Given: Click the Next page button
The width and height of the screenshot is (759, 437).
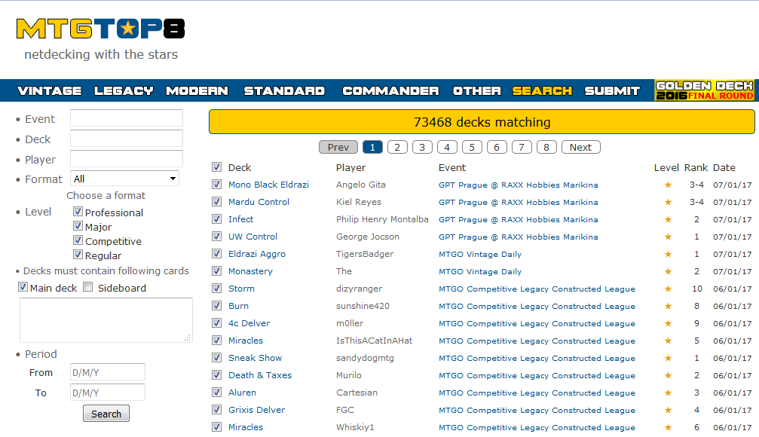Looking at the screenshot, I should [x=581, y=147].
